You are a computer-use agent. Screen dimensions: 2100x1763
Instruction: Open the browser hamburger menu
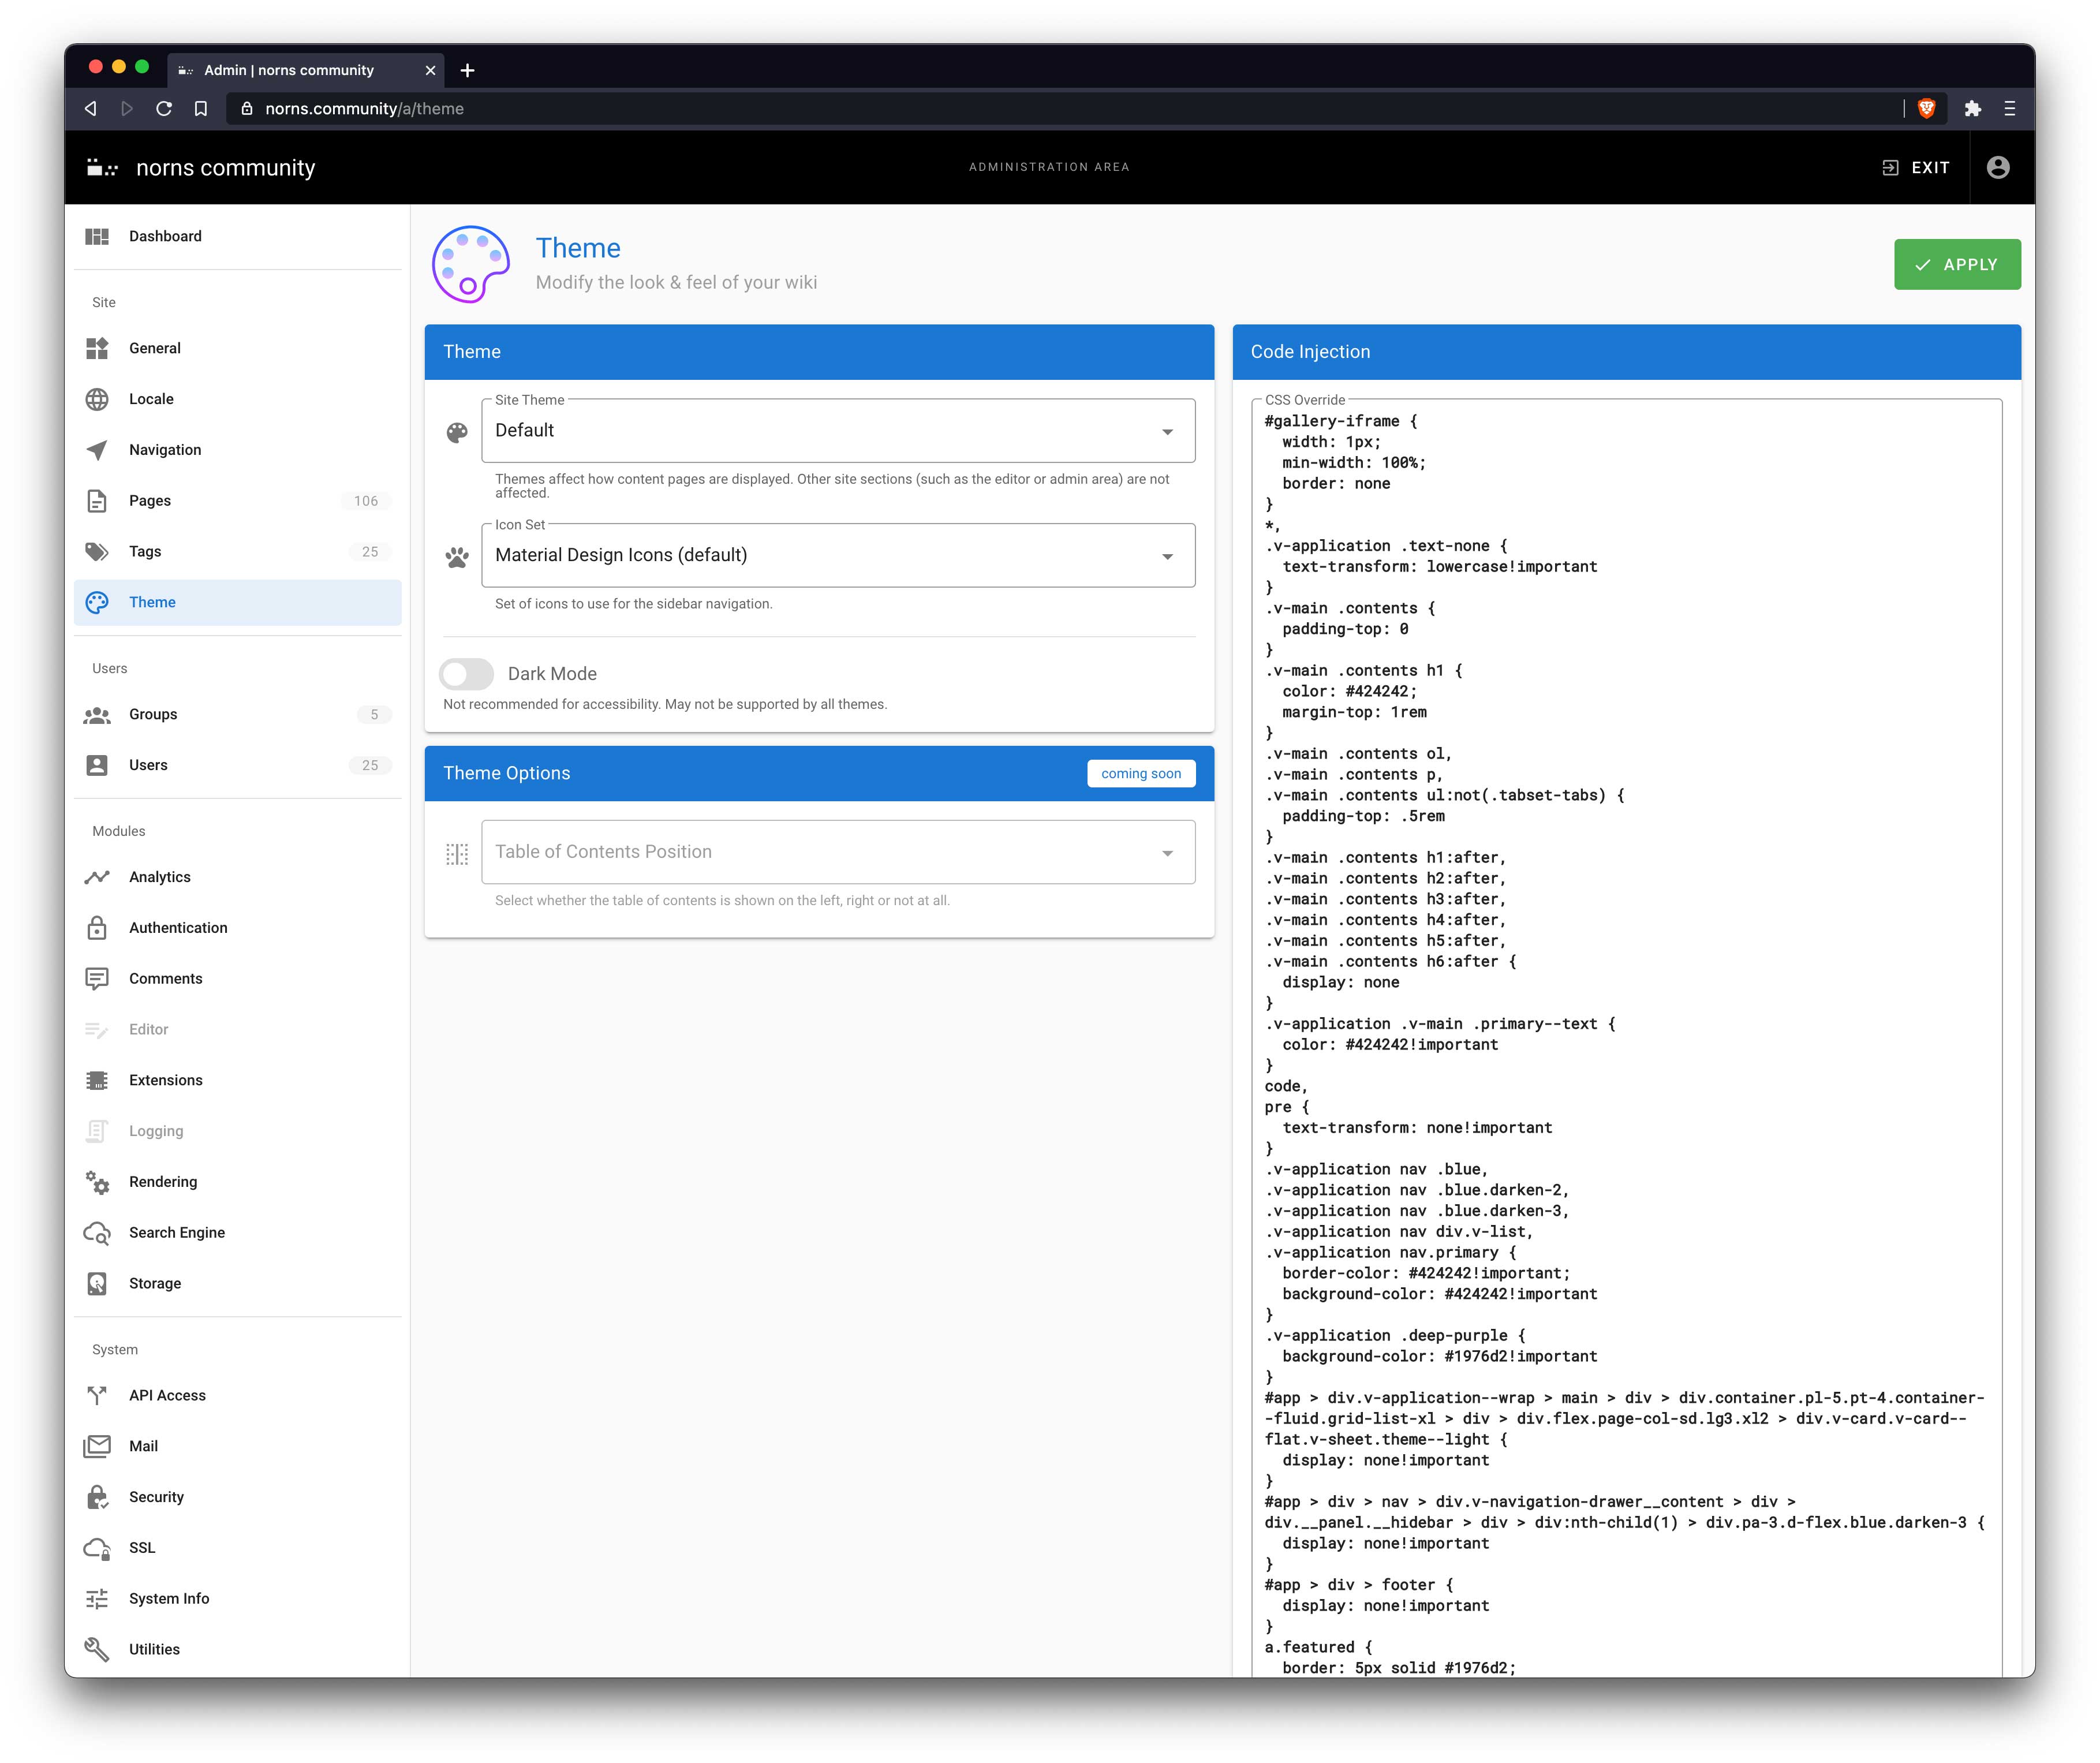[2009, 109]
